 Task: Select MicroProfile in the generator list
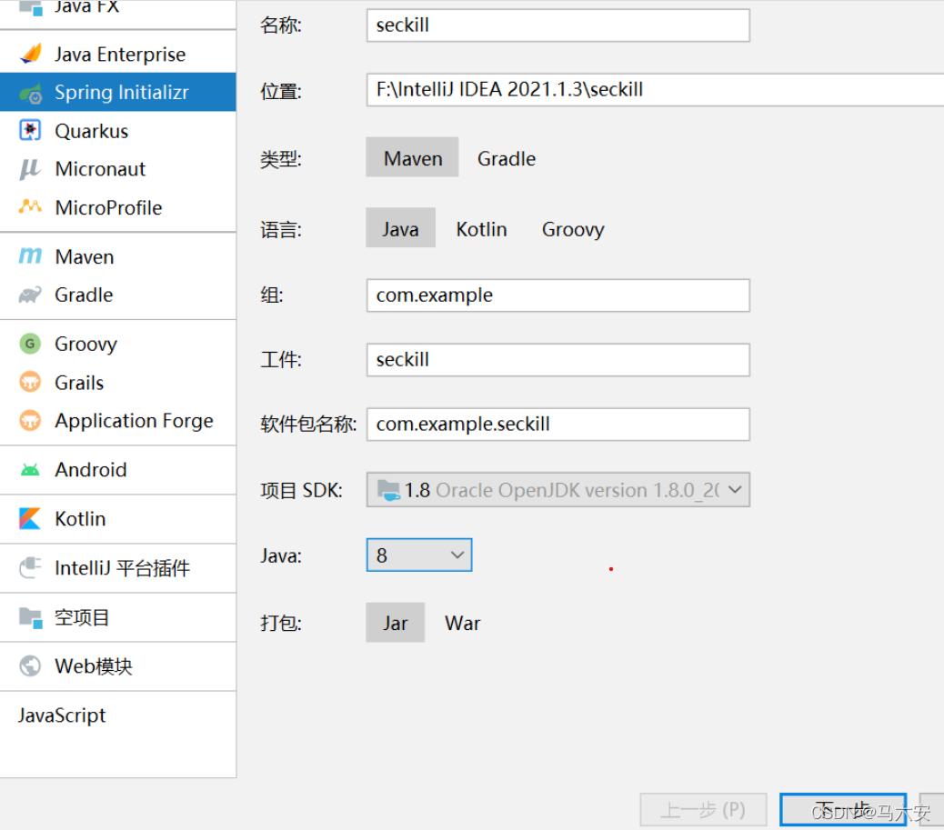(118, 207)
